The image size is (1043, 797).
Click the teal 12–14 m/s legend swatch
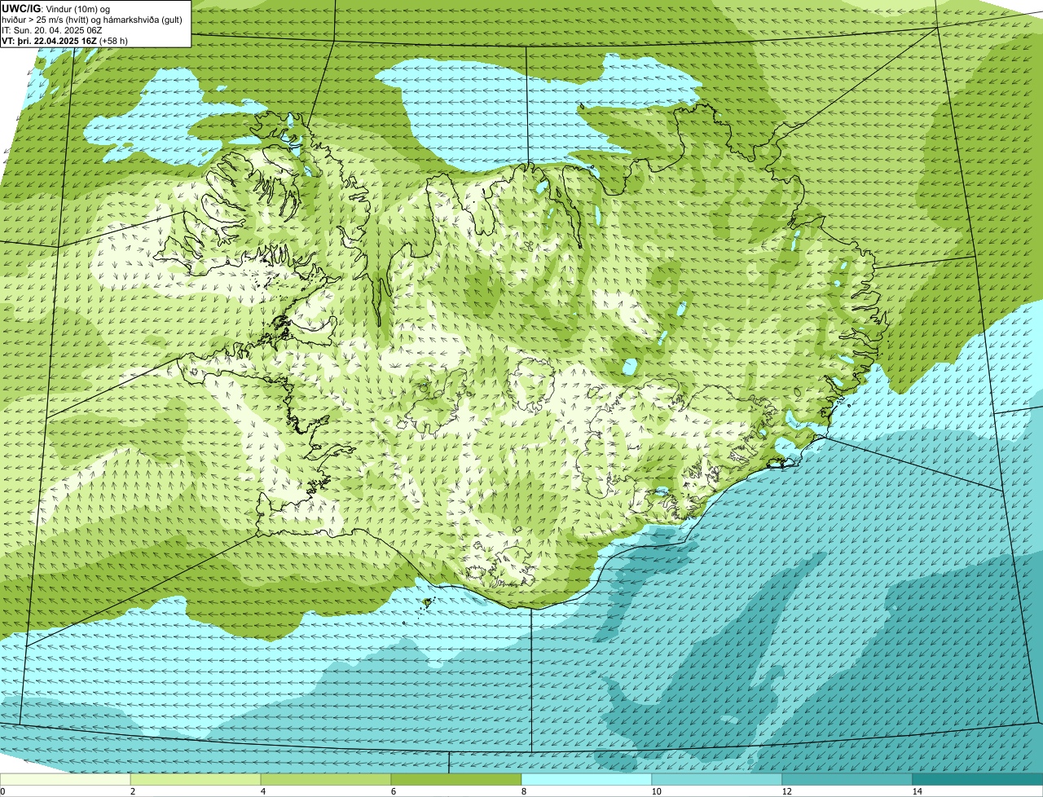[x=847, y=779]
